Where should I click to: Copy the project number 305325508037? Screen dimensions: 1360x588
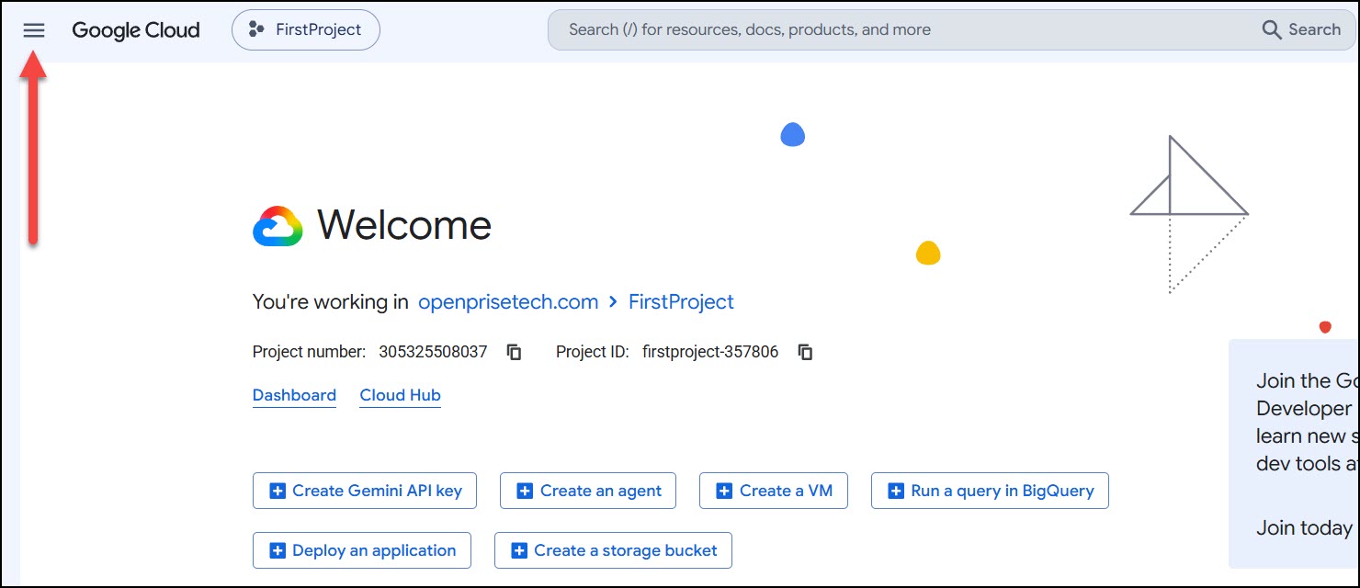[515, 352]
